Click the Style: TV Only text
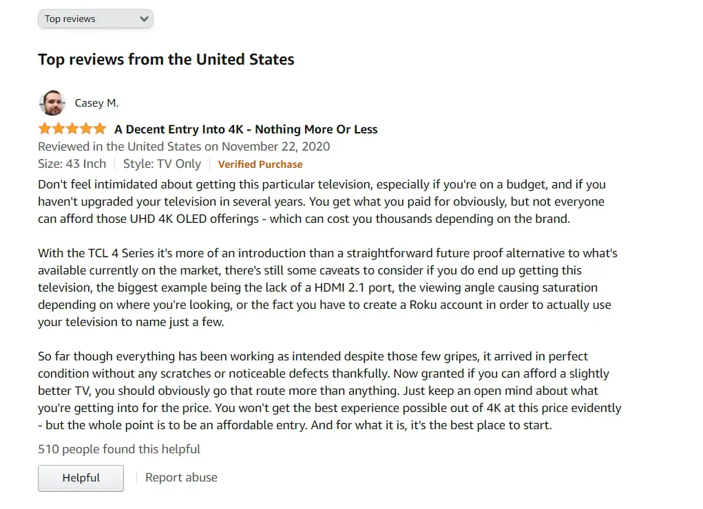Image resolution: width=703 pixels, height=509 pixels. pos(162,164)
